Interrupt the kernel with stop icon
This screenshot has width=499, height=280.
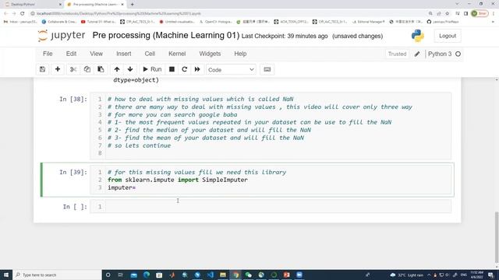(x=172, y=69)
